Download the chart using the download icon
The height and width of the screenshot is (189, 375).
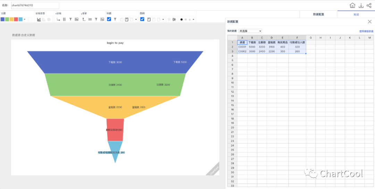[x=361, y=5]
